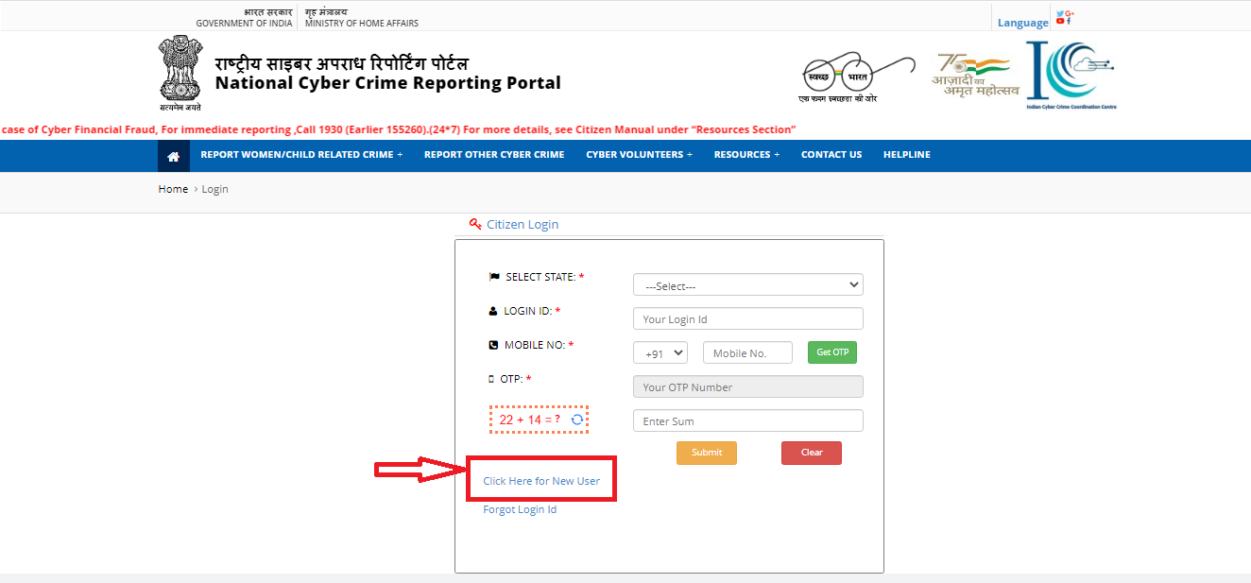Open Report Other Cyber Crime page
Image resolution: width=1251 pixels, height=583 pixels.
click(494, 155)
